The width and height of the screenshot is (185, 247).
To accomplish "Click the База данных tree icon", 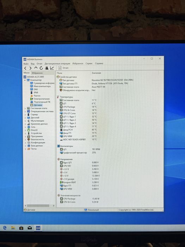I will coord(29,146).
